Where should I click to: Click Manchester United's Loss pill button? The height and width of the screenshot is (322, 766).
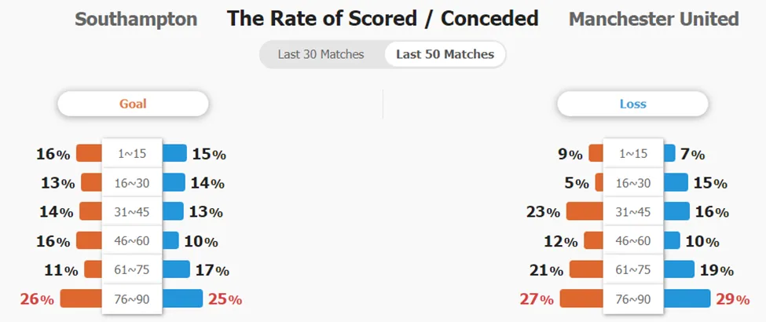click(632, 104)
